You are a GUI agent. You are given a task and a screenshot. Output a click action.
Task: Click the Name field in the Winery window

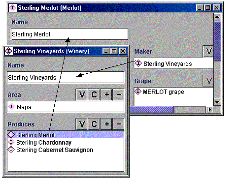tap(66, 77)
